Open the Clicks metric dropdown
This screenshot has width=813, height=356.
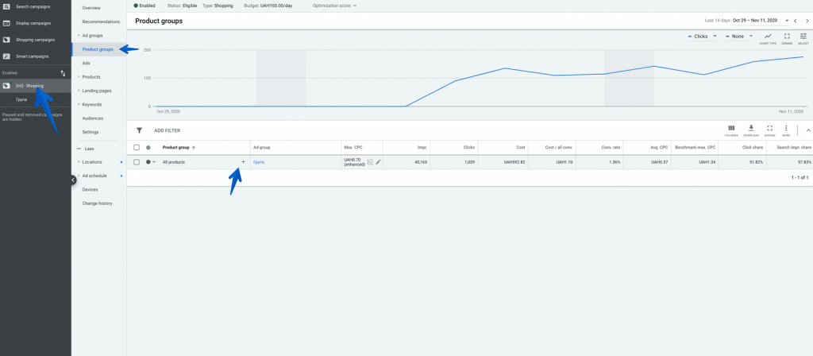pyautogui.click(x=701, y=36)
